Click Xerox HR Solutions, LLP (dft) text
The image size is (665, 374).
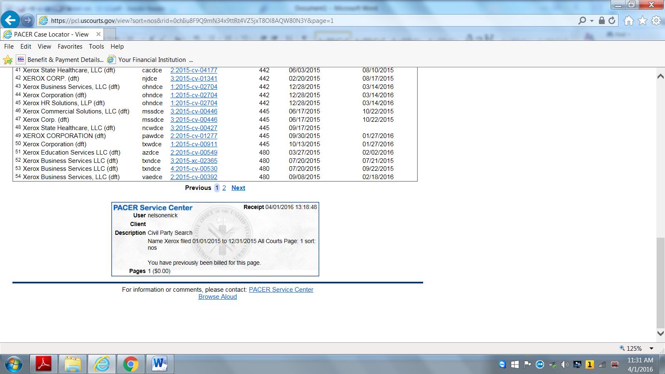[x=64, y=103]
